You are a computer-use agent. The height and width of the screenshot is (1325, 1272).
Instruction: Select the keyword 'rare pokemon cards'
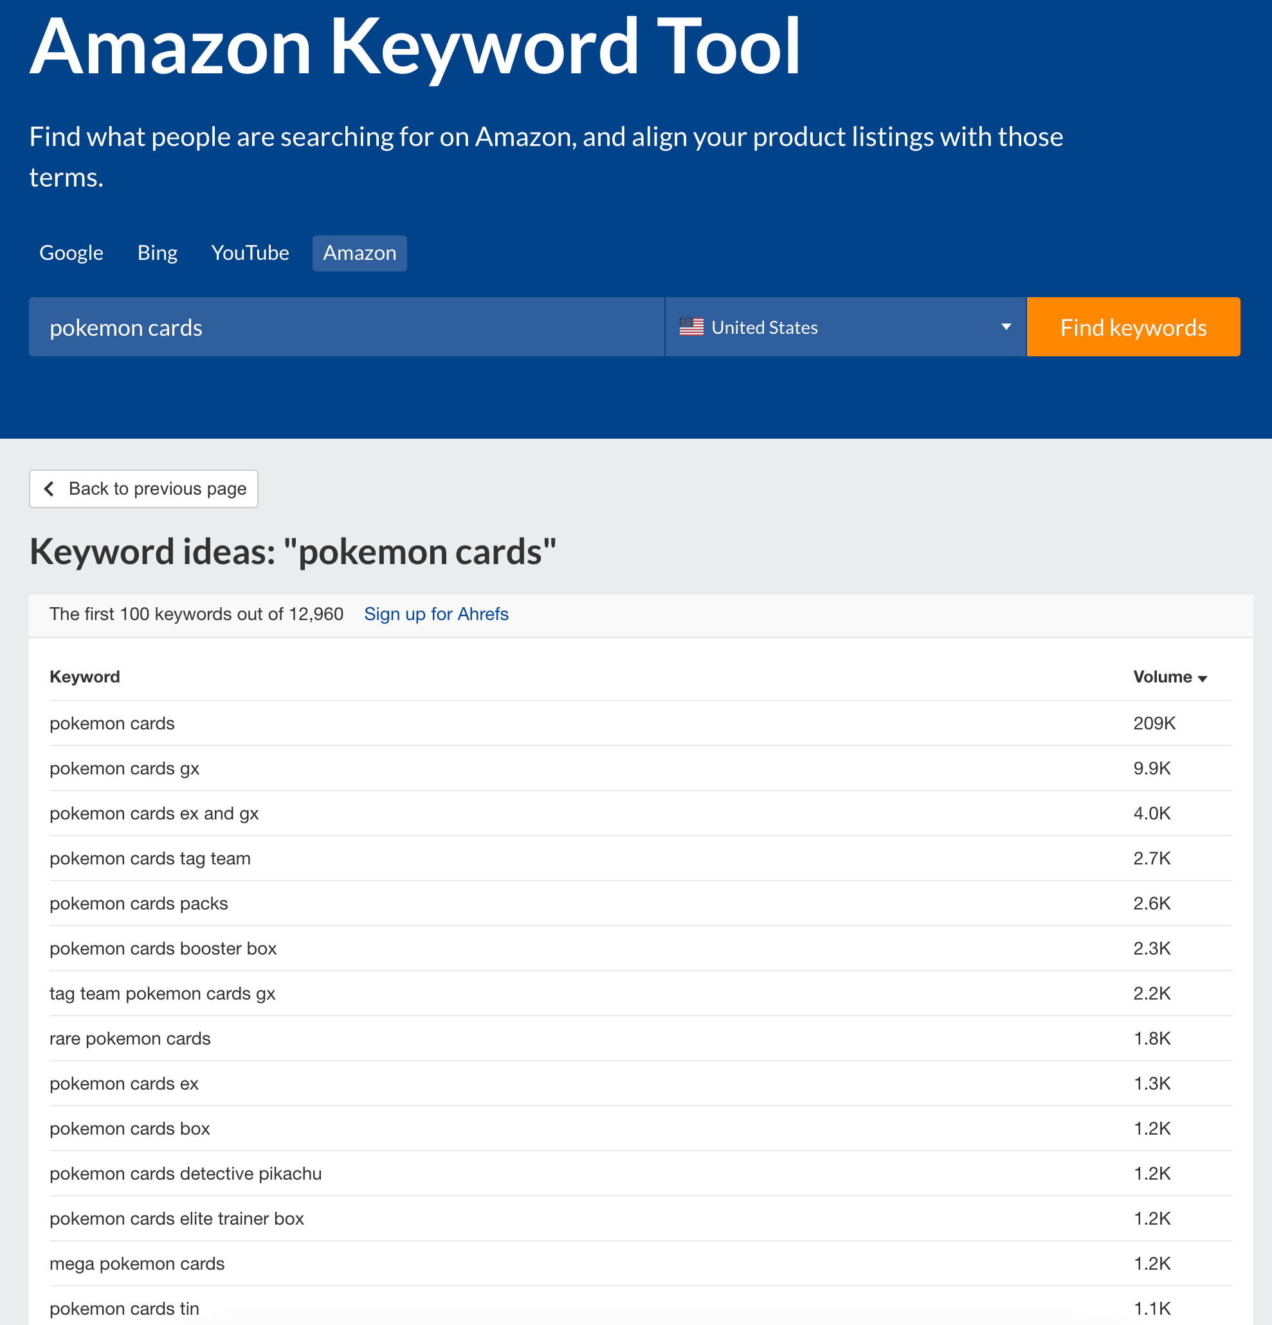click(129, 1038)
